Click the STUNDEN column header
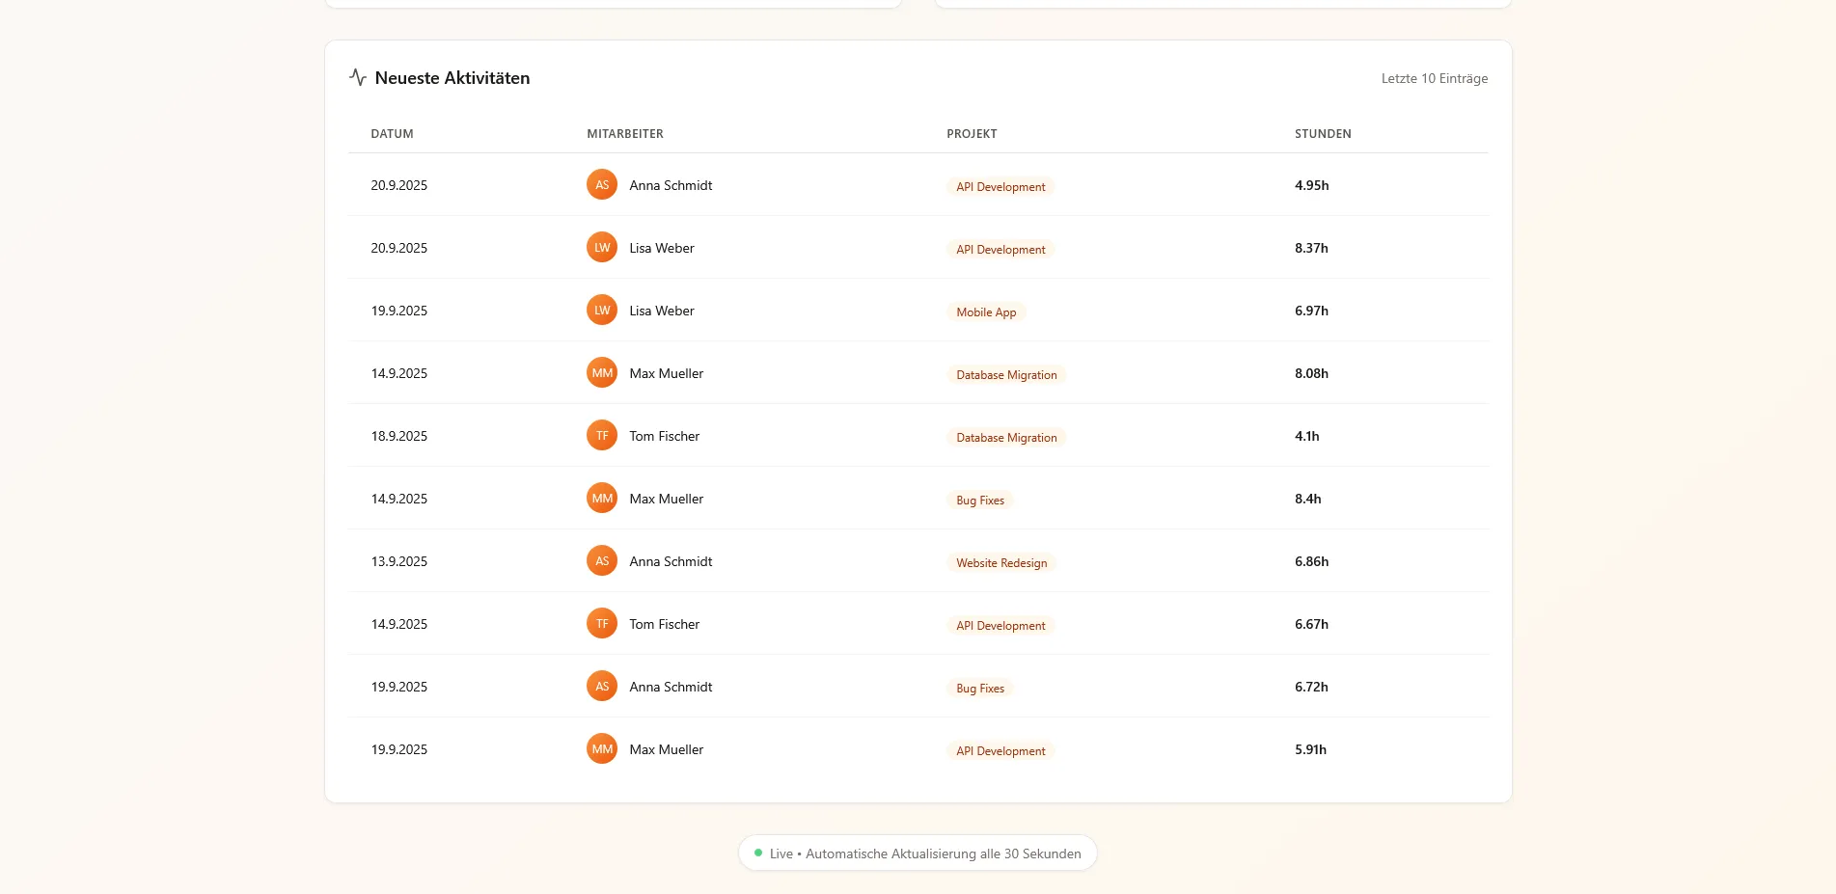Viewport: 1836px width, 894px height. (1323, 134)
